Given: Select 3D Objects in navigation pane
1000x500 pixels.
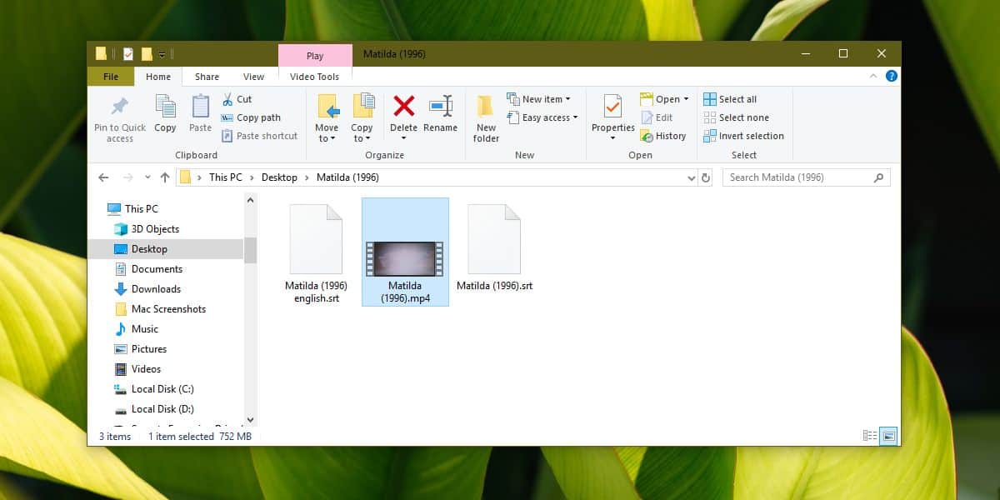Looking at the screenshot, I should [146, 229].
